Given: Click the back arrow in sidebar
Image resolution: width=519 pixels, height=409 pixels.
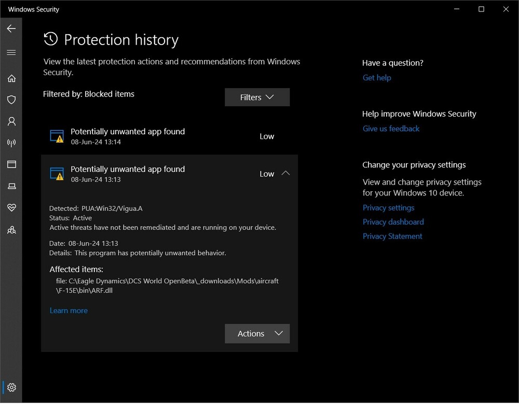Looking at the screenshot, I should (11, 29).
